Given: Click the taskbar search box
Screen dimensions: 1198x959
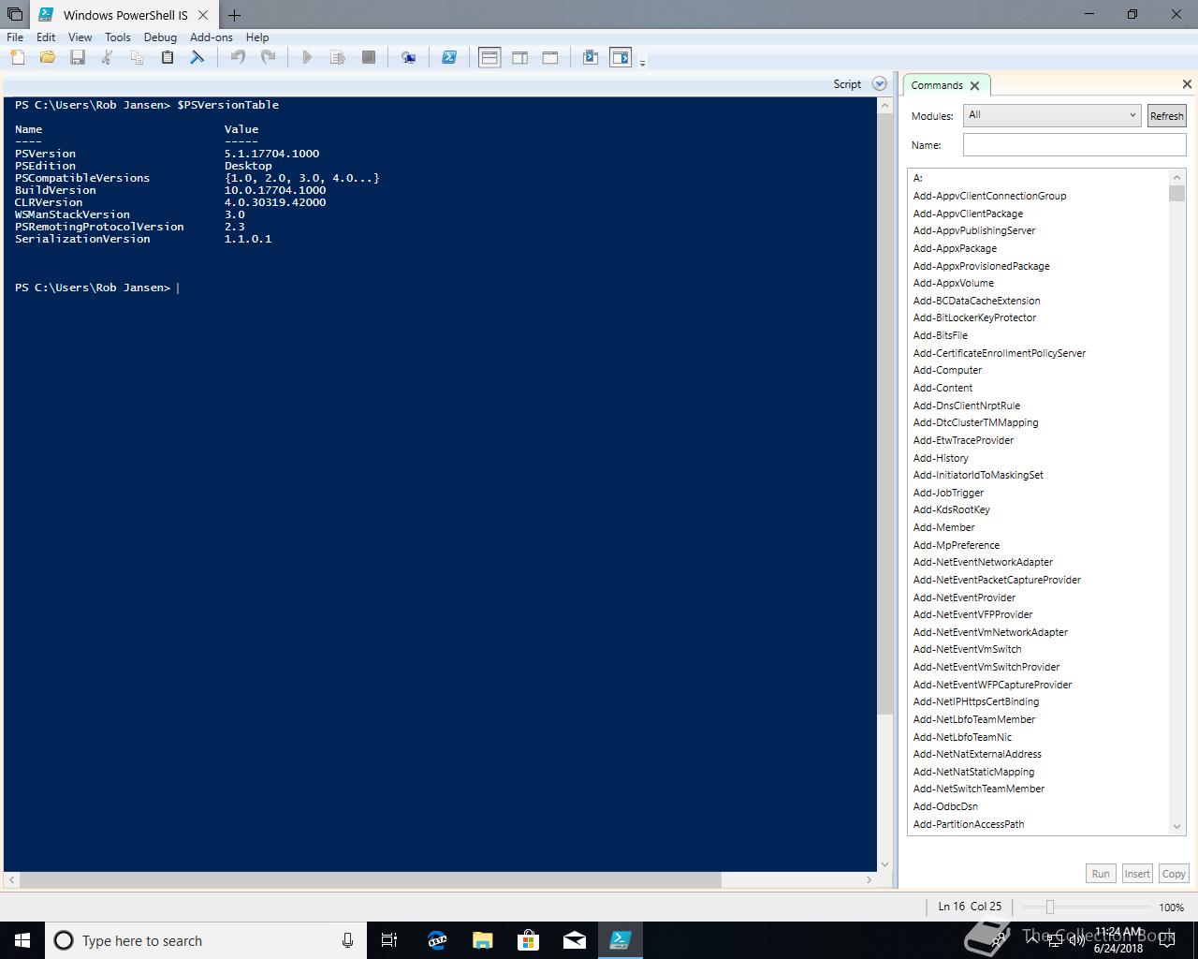Looking at the screenshot, I should tap(206, 940).
